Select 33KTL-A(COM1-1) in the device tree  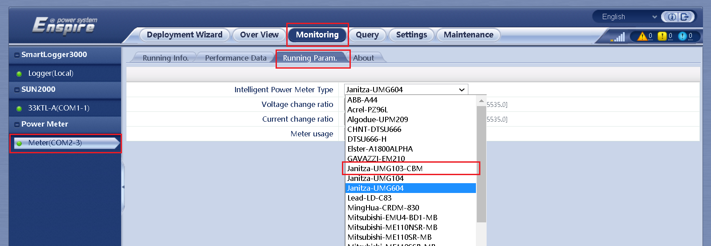(x=59, y=108)
